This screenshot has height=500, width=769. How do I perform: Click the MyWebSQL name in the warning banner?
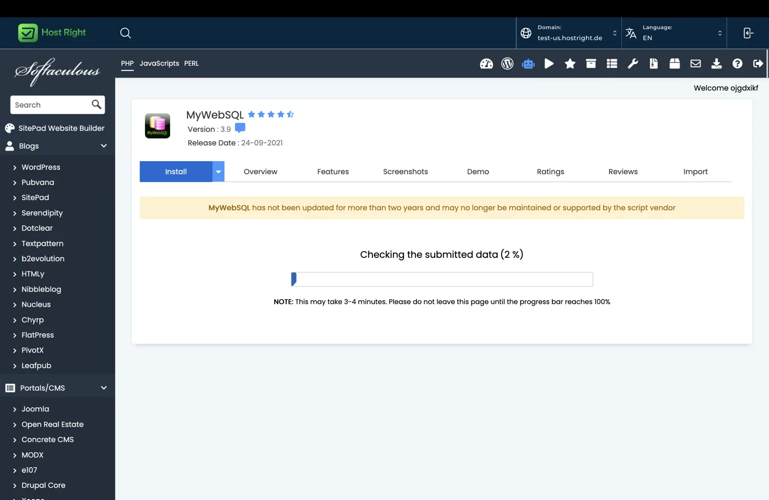coord(229,208)
